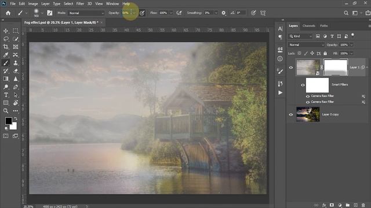Toggle Smart Filters visibility eye
Viewport: 371px width, 208px height.
(x=303, y=85)
